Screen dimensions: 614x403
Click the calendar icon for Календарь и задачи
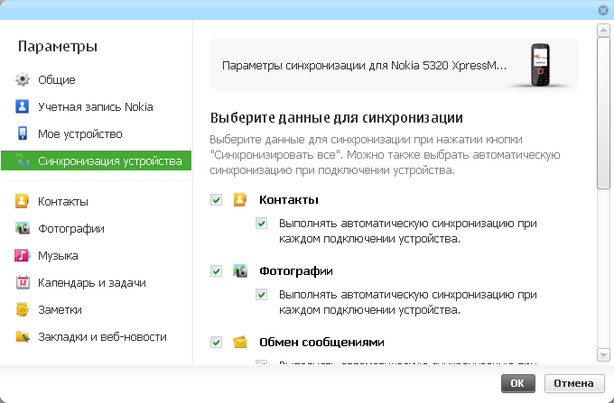click(x=23, y=283)
